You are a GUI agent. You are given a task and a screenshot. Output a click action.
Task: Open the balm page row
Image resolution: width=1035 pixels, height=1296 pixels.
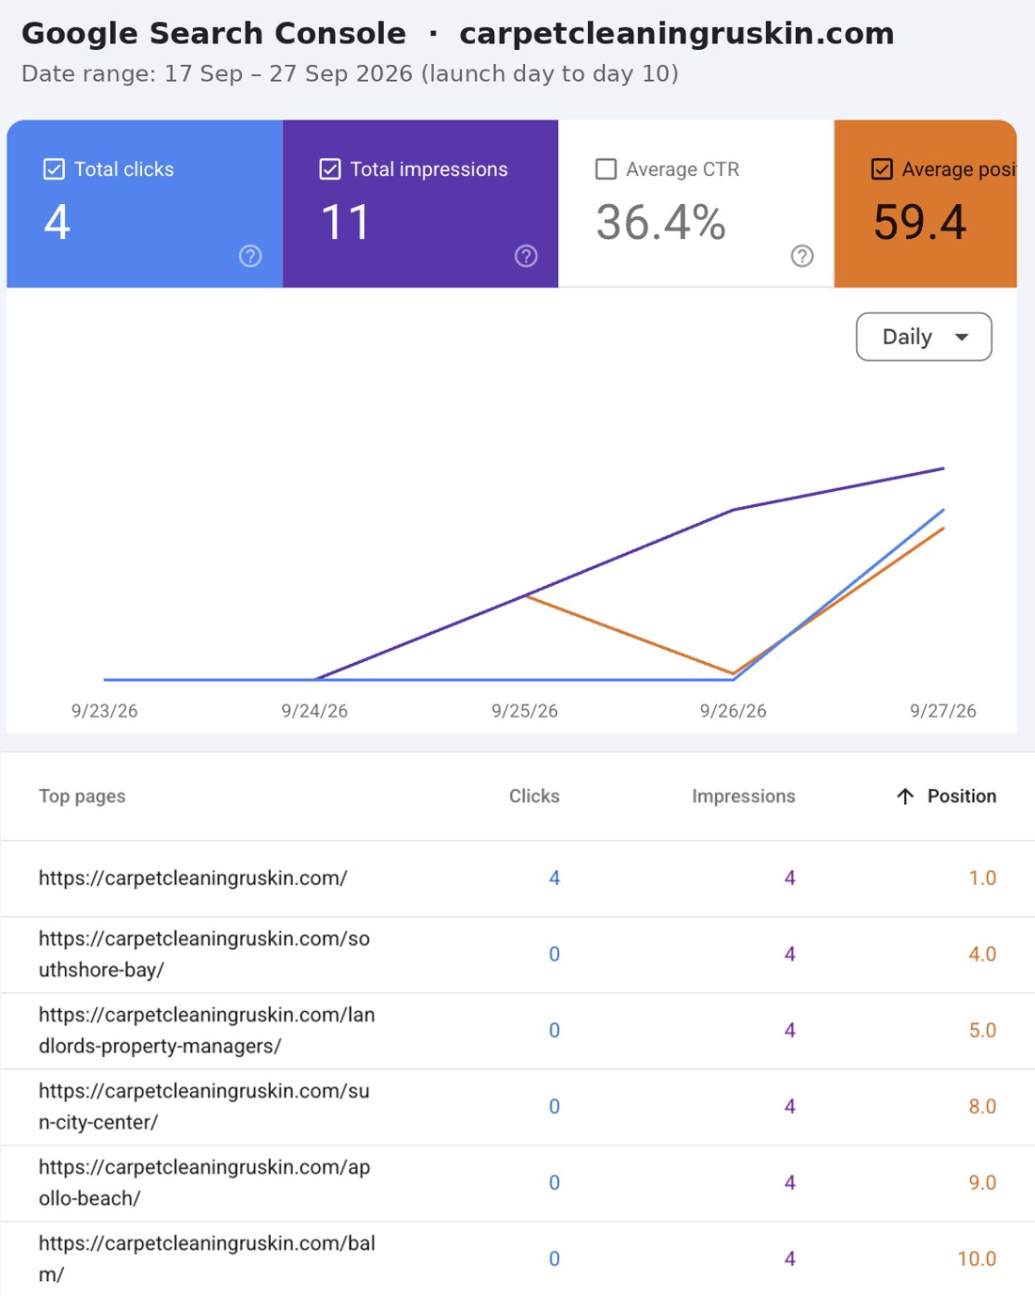[207, 1259]
